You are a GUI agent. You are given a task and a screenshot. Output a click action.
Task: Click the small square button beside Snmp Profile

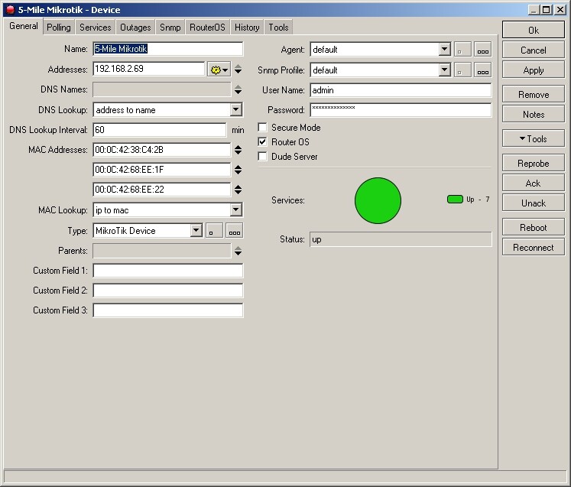tap(462, 70)
